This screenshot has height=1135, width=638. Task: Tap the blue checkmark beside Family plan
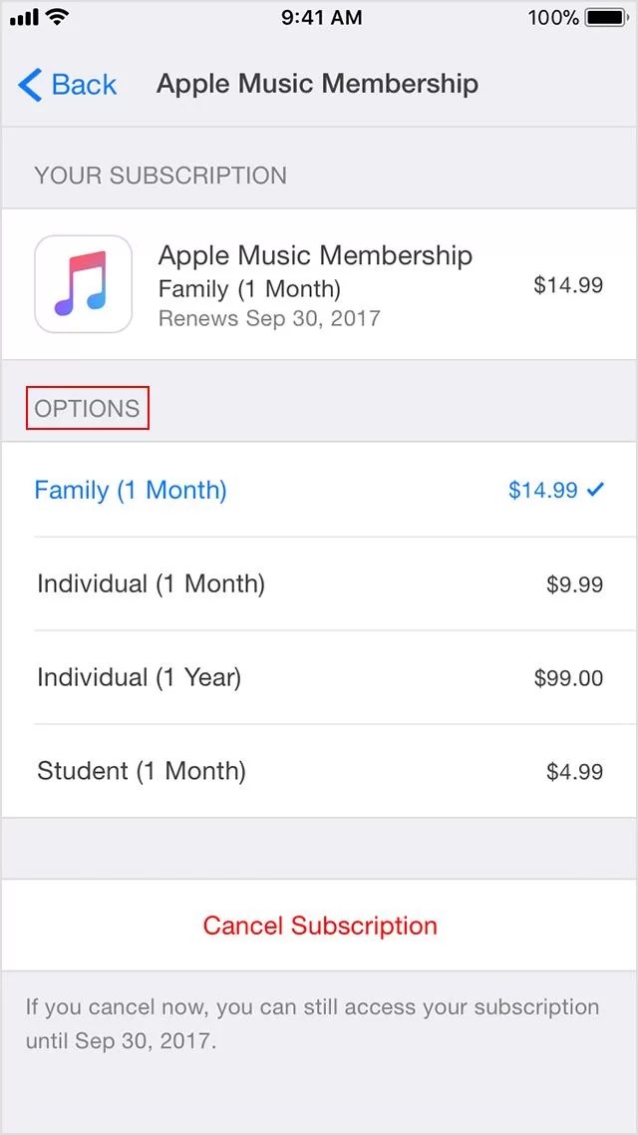point(598,490)
